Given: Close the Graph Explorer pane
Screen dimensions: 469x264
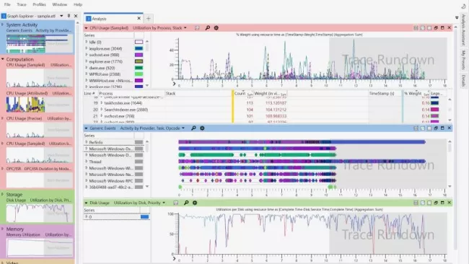Looking at the screenshot, I should tap(76, 16).
